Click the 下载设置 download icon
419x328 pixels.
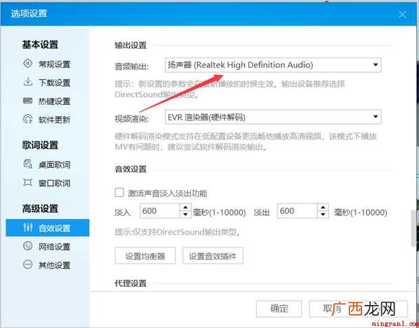pos(28,82)
